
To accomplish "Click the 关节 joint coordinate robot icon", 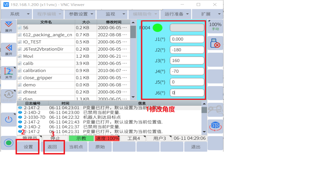I will coord(9,73).
